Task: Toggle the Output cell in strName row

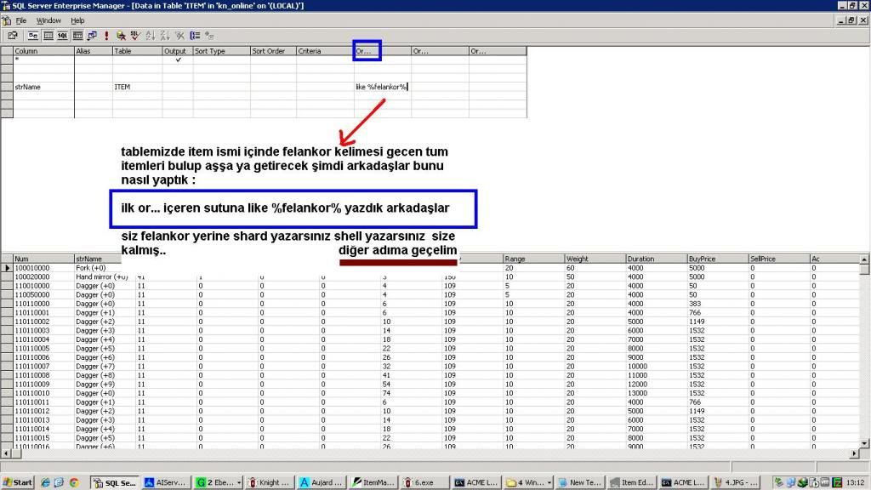Action: [x=178, y=87]
